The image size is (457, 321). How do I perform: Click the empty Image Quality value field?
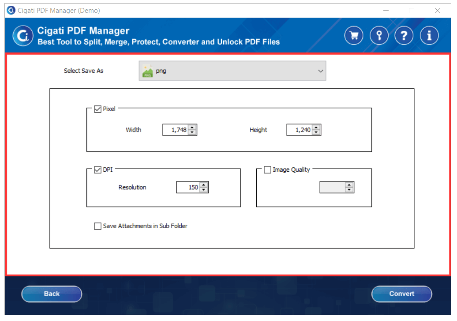pos(332,187)
